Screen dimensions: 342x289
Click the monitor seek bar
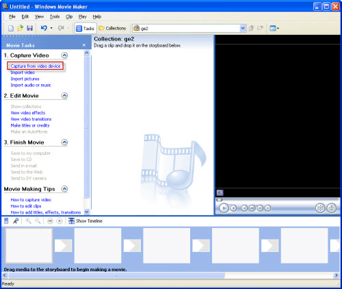coord(278,200)
